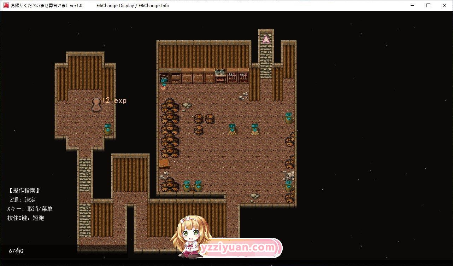Click the "【操作指南】" heading

[24, 190]
